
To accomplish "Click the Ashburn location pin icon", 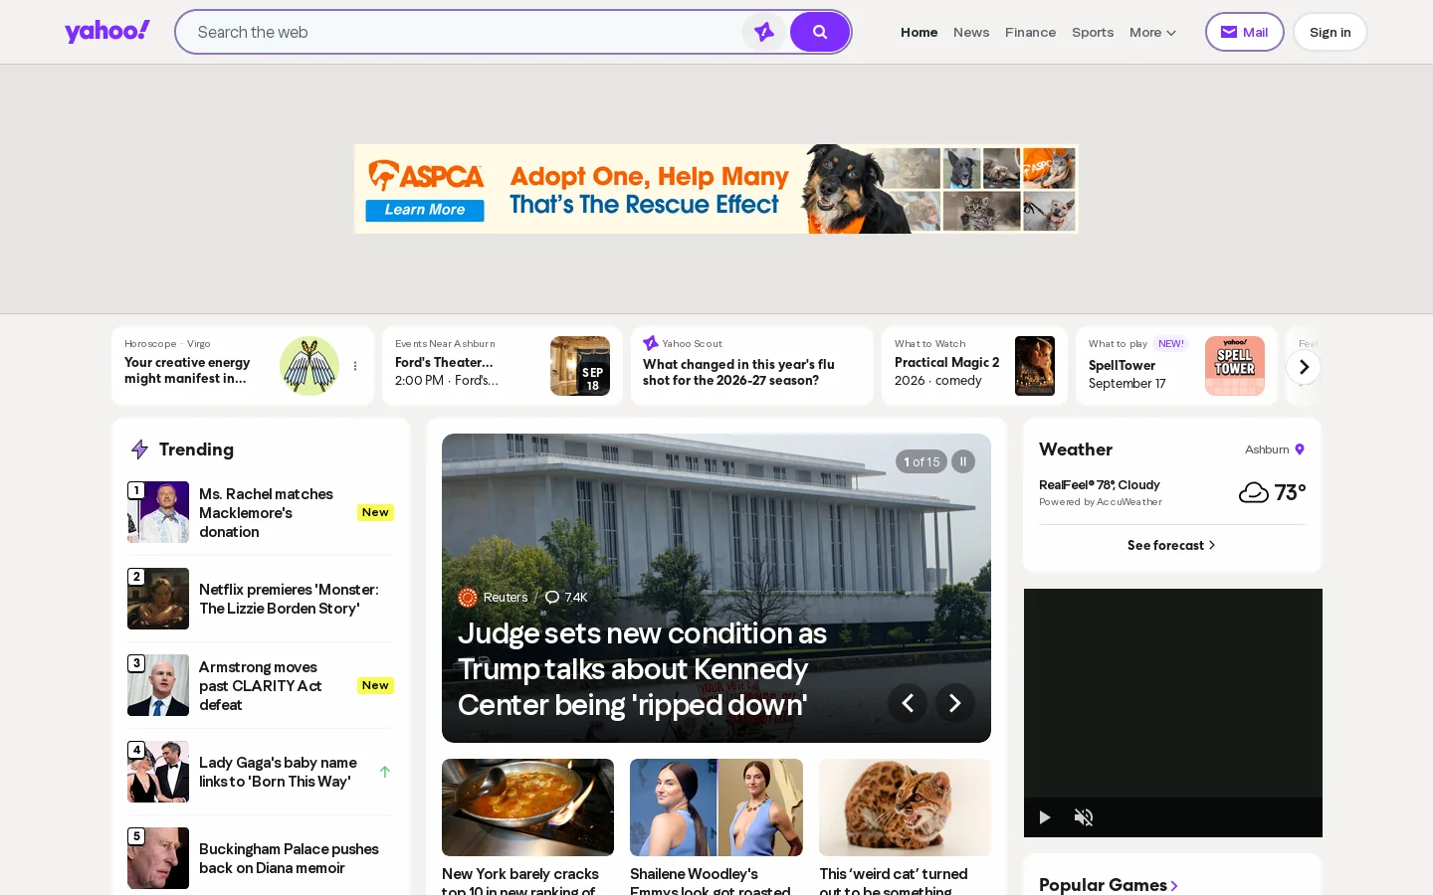I will [x=1300, y=449].
